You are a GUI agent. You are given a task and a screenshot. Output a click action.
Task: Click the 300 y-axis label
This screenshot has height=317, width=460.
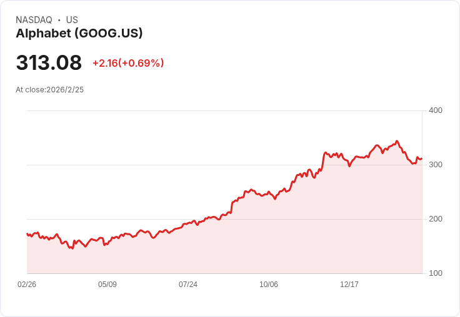[x=435, y=165]
